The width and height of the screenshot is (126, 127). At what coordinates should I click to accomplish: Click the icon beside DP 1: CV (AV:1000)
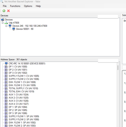[6, 67]
